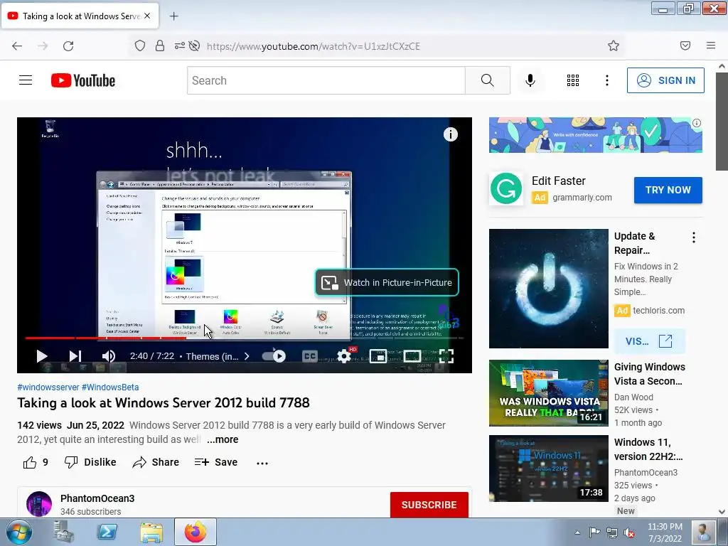Search with your voice microphone icon
728x546 pixels.
530,80
